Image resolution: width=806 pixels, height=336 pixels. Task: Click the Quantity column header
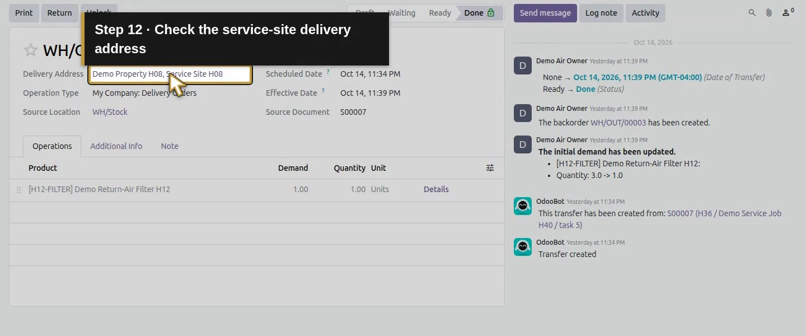coord(349,168)
